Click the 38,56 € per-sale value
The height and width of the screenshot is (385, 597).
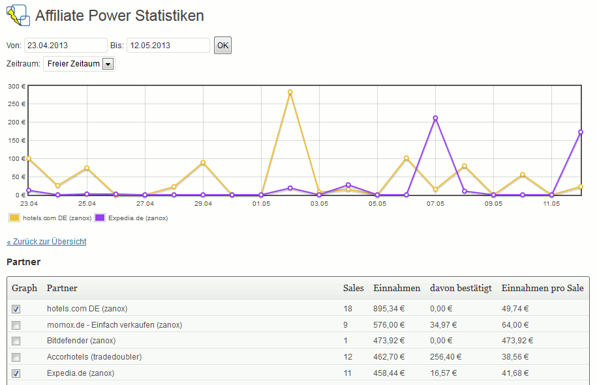coord(515,357)
